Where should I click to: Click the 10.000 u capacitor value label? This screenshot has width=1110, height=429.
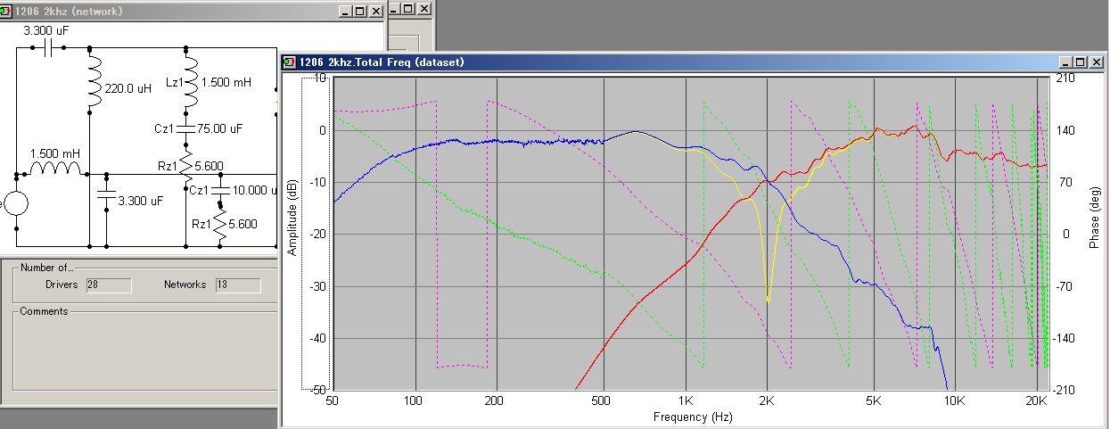point(254,191)
